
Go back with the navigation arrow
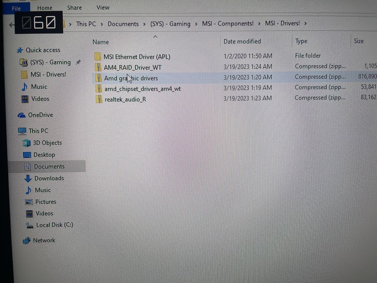12,25
